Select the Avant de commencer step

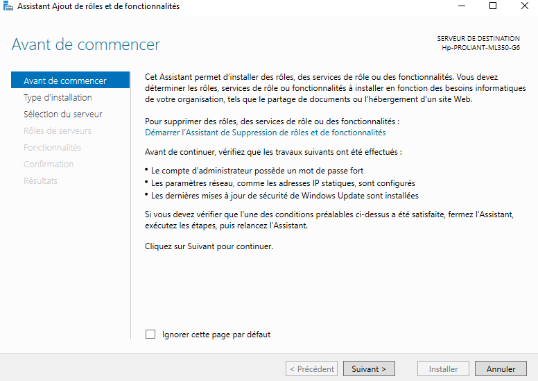(x=65, y=81)
